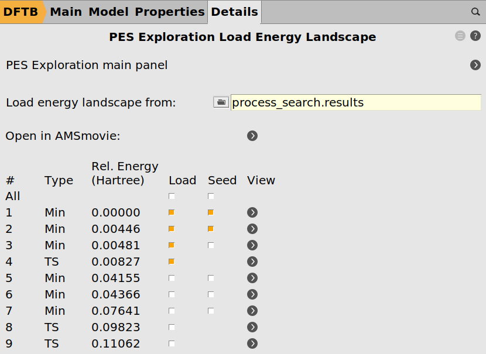Uncheck Seed checkbox for state 2
The height and width of the screenshot is (354, 486).
click(x=211, y=229)
